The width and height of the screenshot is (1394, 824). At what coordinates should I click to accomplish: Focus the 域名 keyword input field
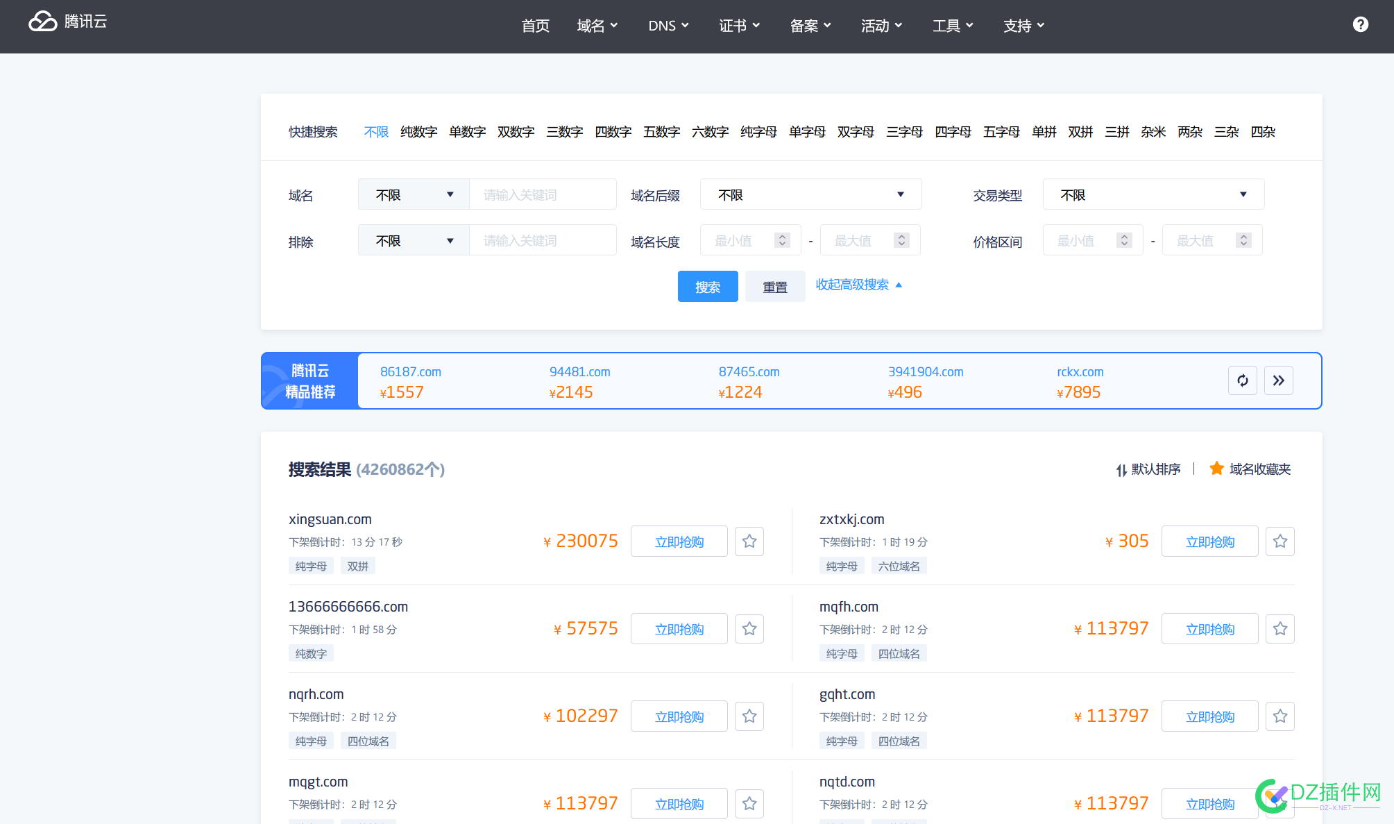click(x=543, y=194)
